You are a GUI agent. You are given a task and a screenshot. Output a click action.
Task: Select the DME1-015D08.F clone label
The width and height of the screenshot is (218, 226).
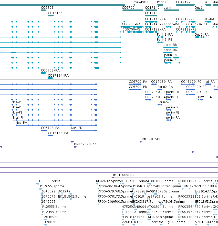(x=153, y=139)
